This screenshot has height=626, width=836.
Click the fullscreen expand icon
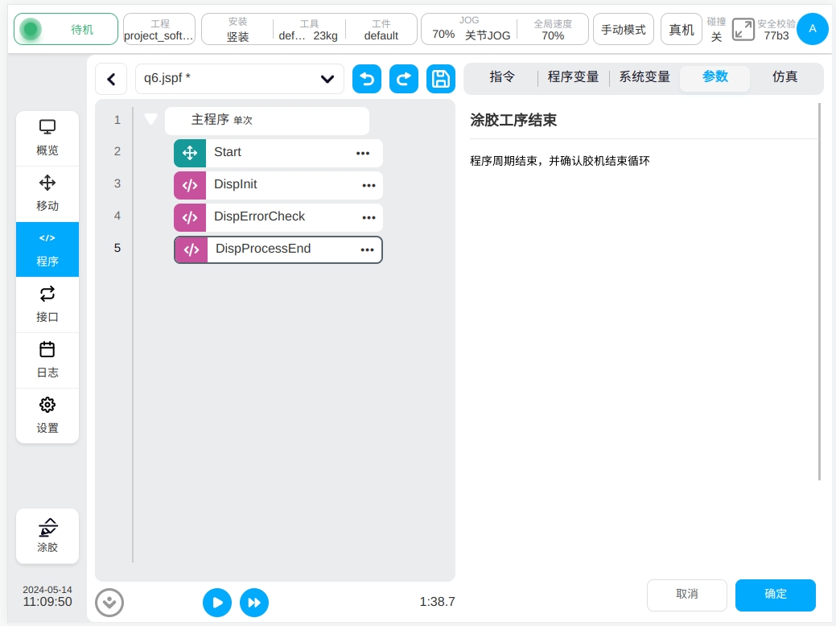[743, 30]
